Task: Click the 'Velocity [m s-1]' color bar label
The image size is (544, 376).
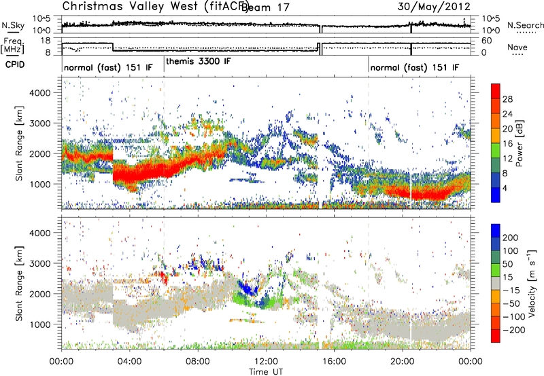Action: click(x=531, y=283)
